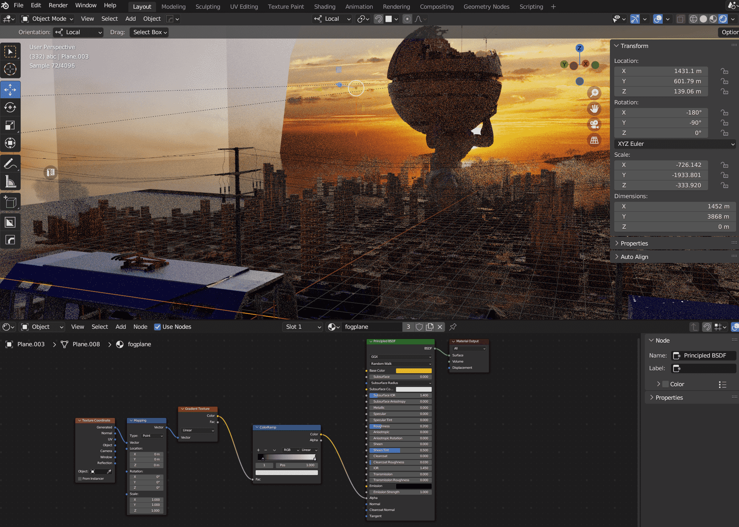The height and width of the screenshot is (527, 739).
Task: Select the Annotate pencil tool
Action: [10, 164]
